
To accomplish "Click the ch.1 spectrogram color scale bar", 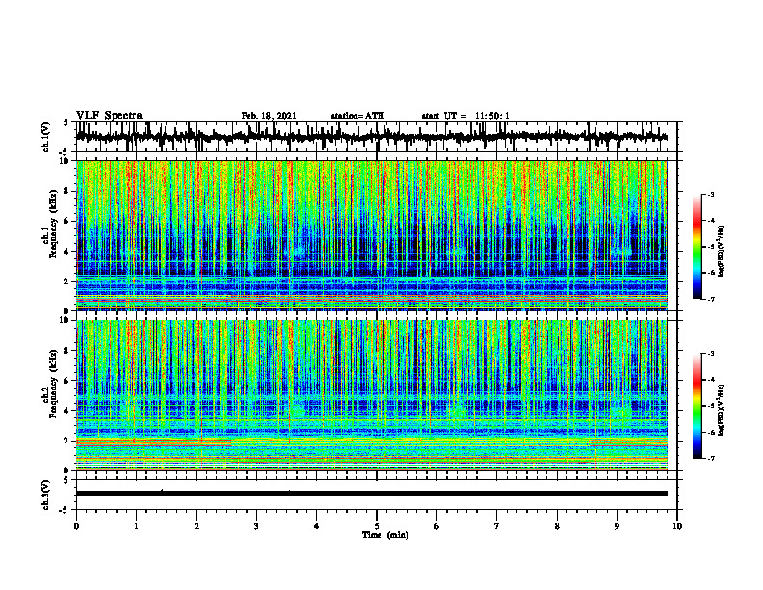I will pyautogui.click(x=697, y=247).
